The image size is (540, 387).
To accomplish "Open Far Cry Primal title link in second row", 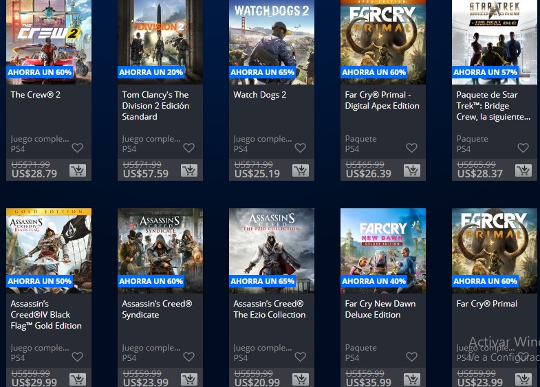I will 486,304.
